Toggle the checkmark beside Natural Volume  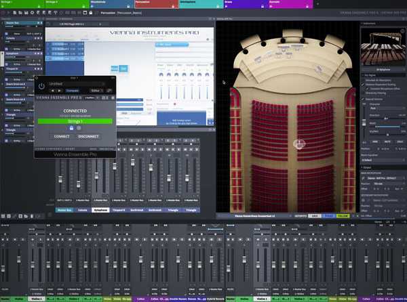[x=363, y=99]
